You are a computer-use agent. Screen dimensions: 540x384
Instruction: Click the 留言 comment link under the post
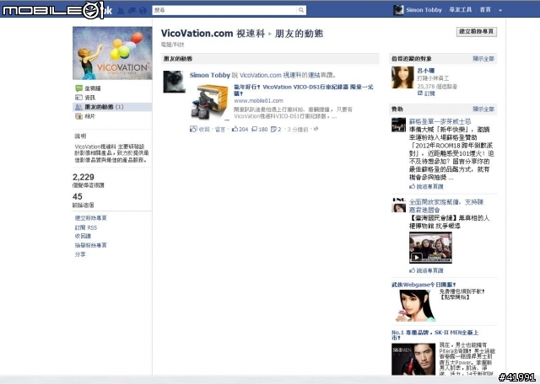220,129
